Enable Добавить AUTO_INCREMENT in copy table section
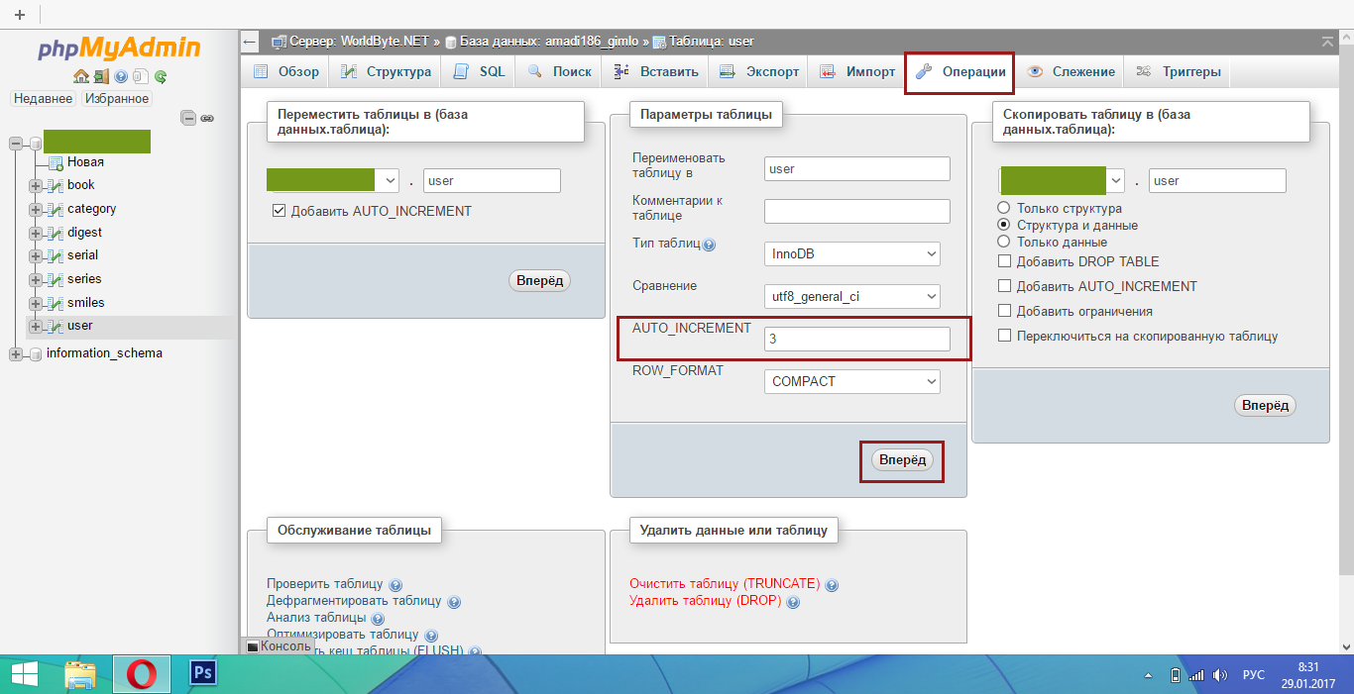 (1004, 286)
